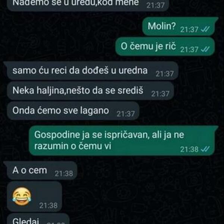This screenshot has height=224, width=224.
Task: Select "samo ću reci da dođeš" message
Action: [91, 71]
